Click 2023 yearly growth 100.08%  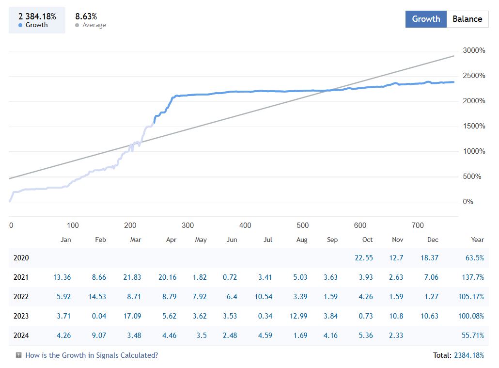pos(470,316)
